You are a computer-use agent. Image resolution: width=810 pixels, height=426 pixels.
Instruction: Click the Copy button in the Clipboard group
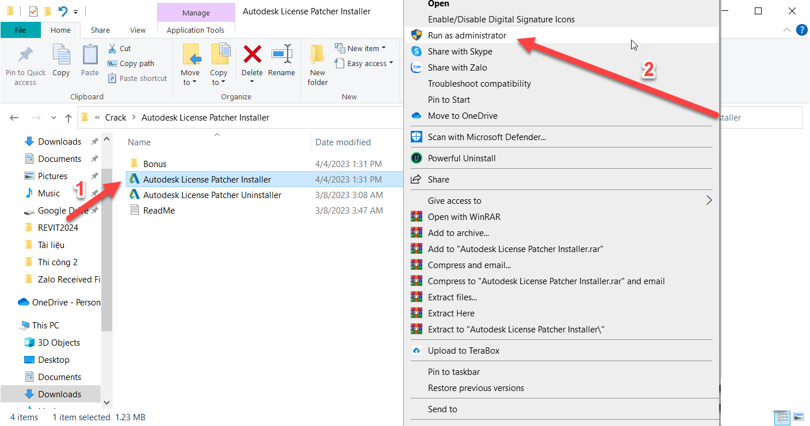pos(61,61)
